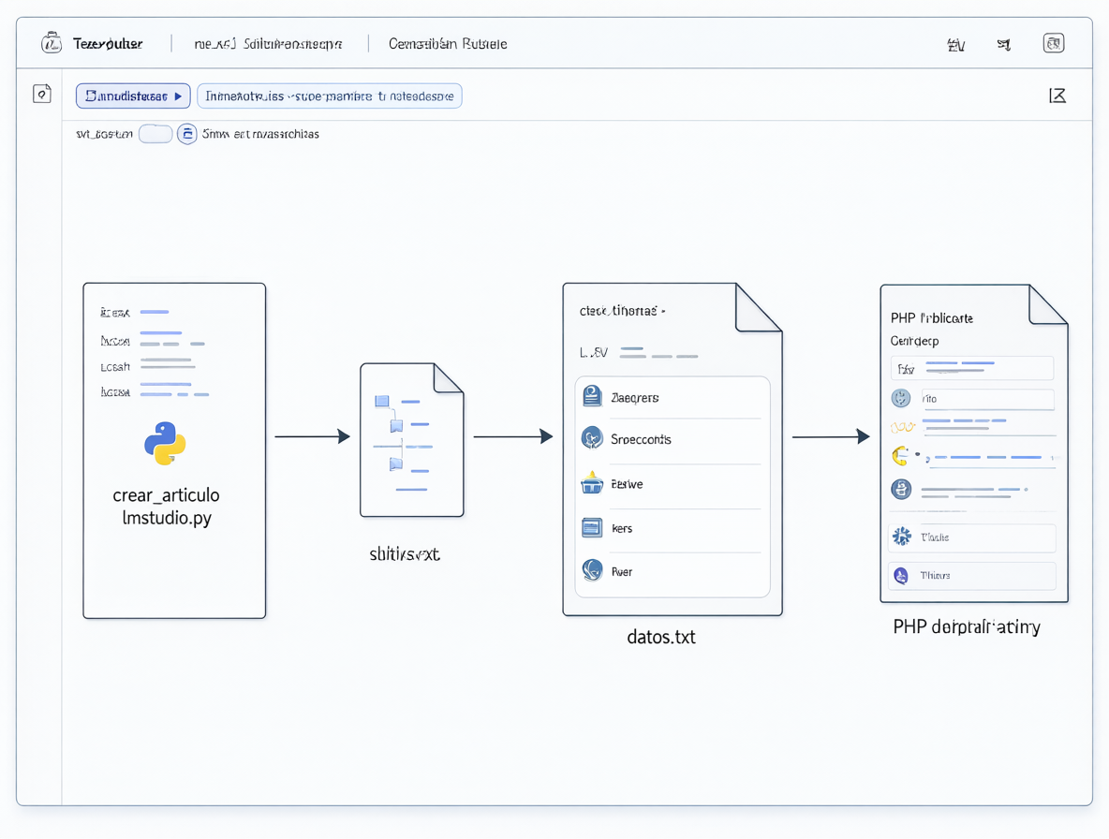
Task: Click the Sroeccontis row icon in datos.txt
Action: [592, 438]
